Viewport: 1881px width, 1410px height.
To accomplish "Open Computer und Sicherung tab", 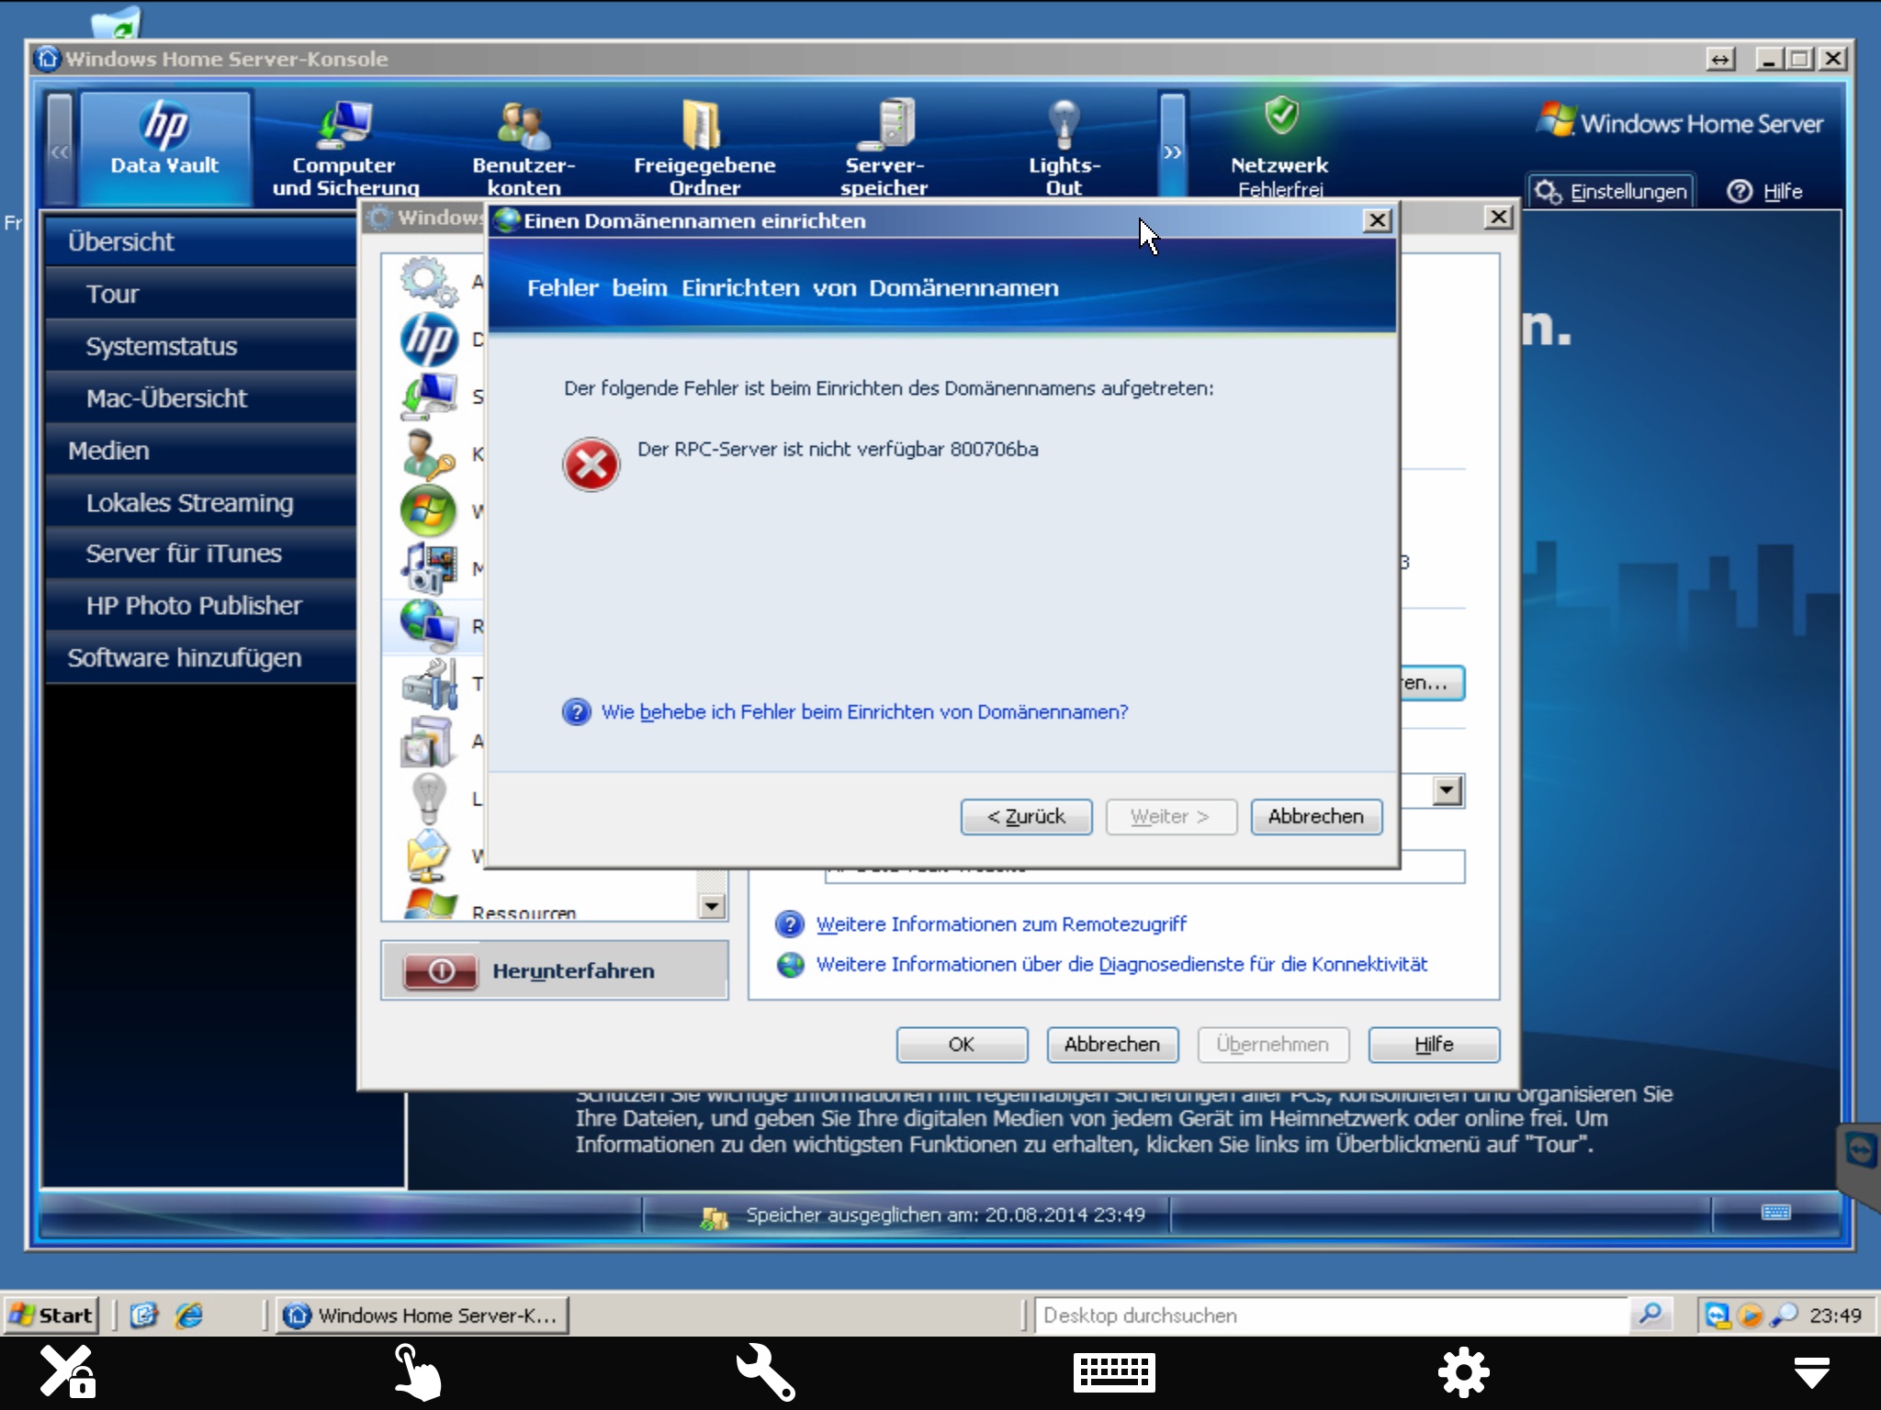I will click(344, 147).
